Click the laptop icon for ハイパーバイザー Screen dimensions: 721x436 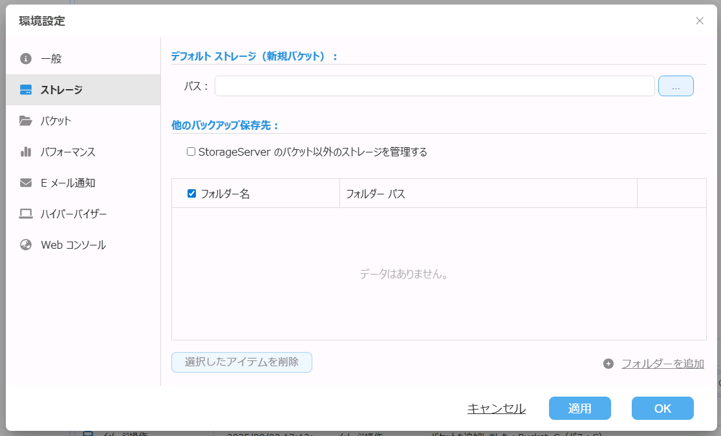pos(26,214)
